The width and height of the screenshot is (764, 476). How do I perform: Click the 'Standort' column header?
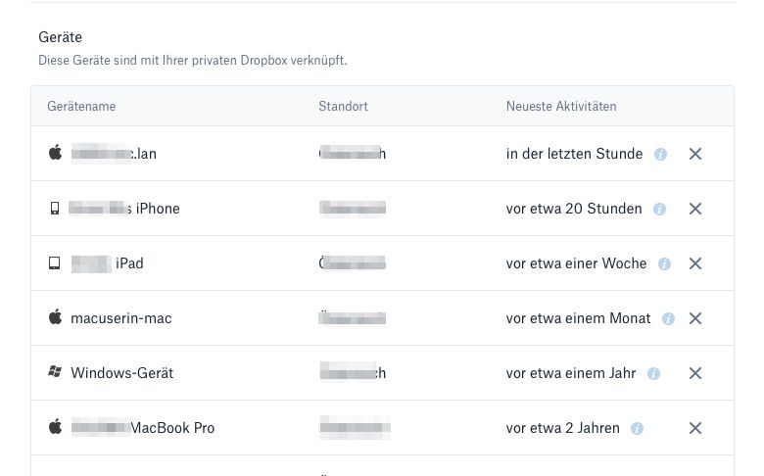343,106
